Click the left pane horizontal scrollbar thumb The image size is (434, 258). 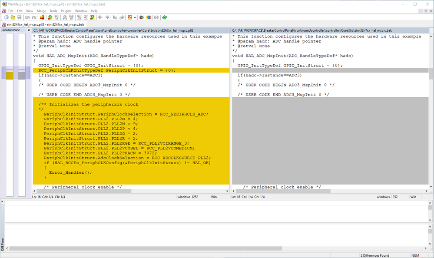[84, 191]
